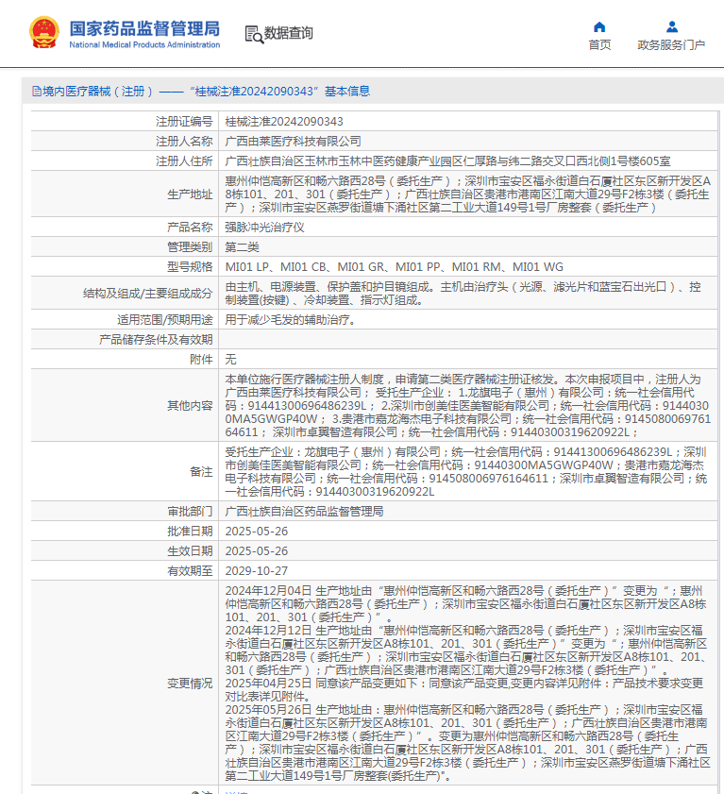Click the 生产地址 label cell
Viewport: 724px width, 794px height.
click(125, 194)
